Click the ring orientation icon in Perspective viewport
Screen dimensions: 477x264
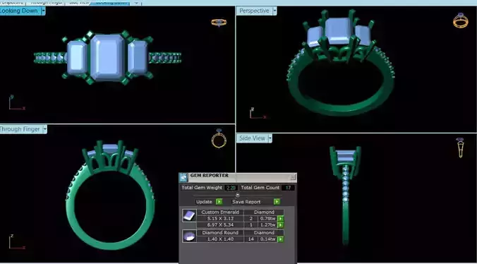(x=461, y=20)
